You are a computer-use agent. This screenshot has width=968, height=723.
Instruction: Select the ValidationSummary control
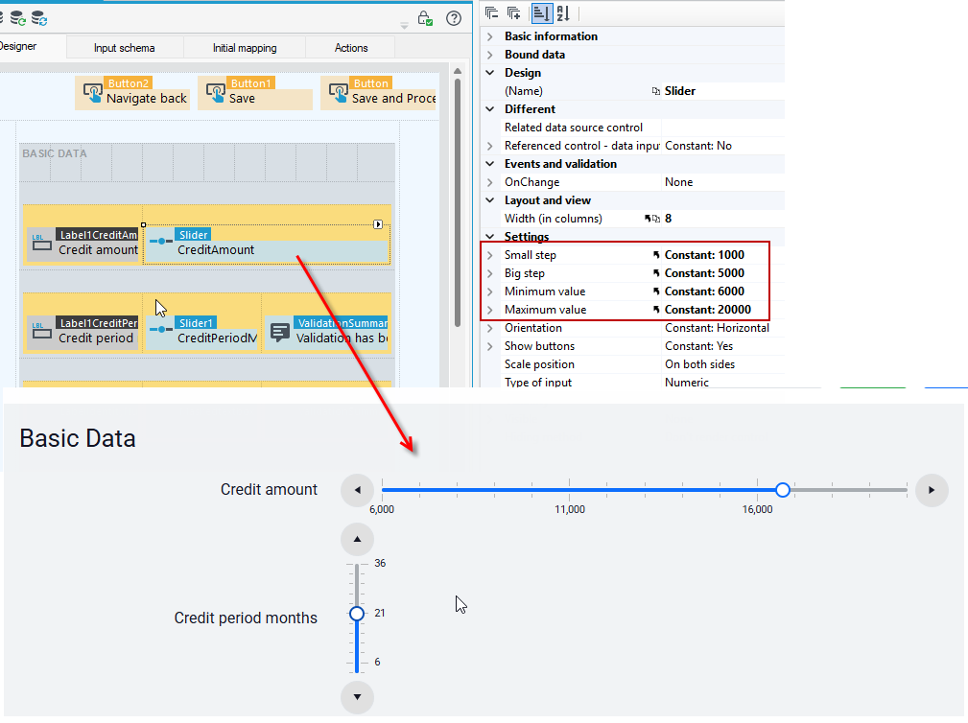pos(327,331)
